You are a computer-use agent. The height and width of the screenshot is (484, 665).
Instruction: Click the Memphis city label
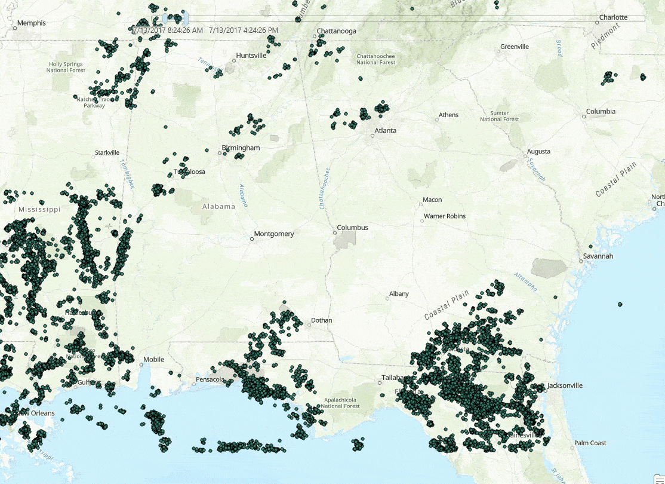pyautogui.click(x=32, y=23)
